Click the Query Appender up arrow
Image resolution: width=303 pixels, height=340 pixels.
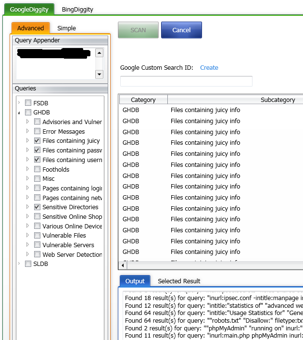point(100,53)
